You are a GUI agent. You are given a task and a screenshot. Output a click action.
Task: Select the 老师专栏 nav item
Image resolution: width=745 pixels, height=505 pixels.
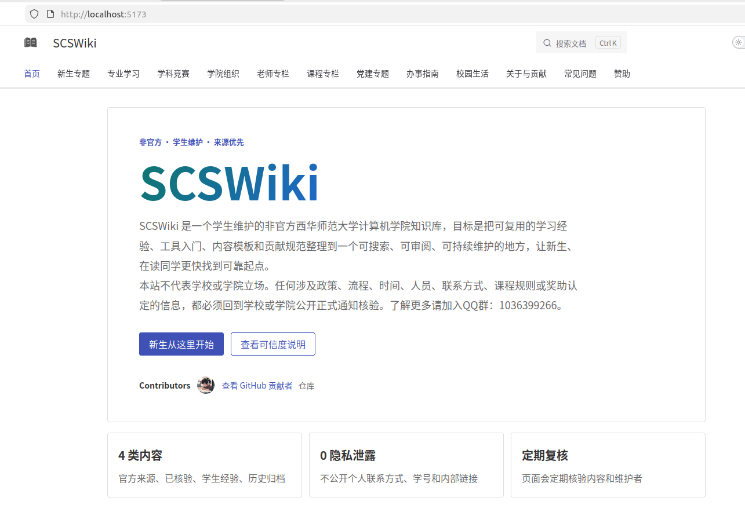tap(273, 74)
